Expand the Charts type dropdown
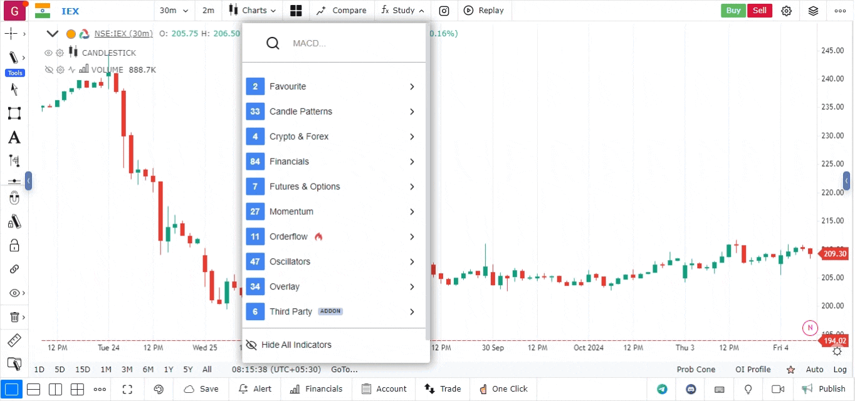The height and width of the screenshot is (401, 855). coord(253,11)
